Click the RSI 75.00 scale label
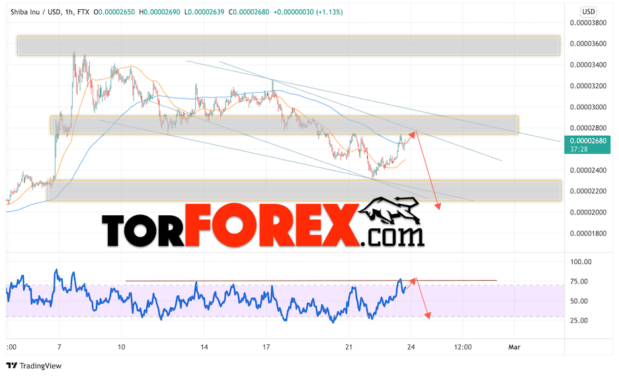 [579, 281]
